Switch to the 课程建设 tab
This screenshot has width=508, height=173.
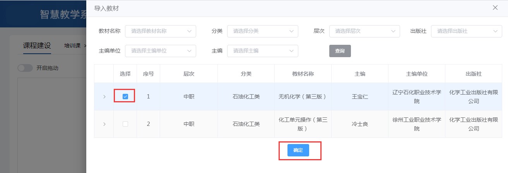click(37, 46)
